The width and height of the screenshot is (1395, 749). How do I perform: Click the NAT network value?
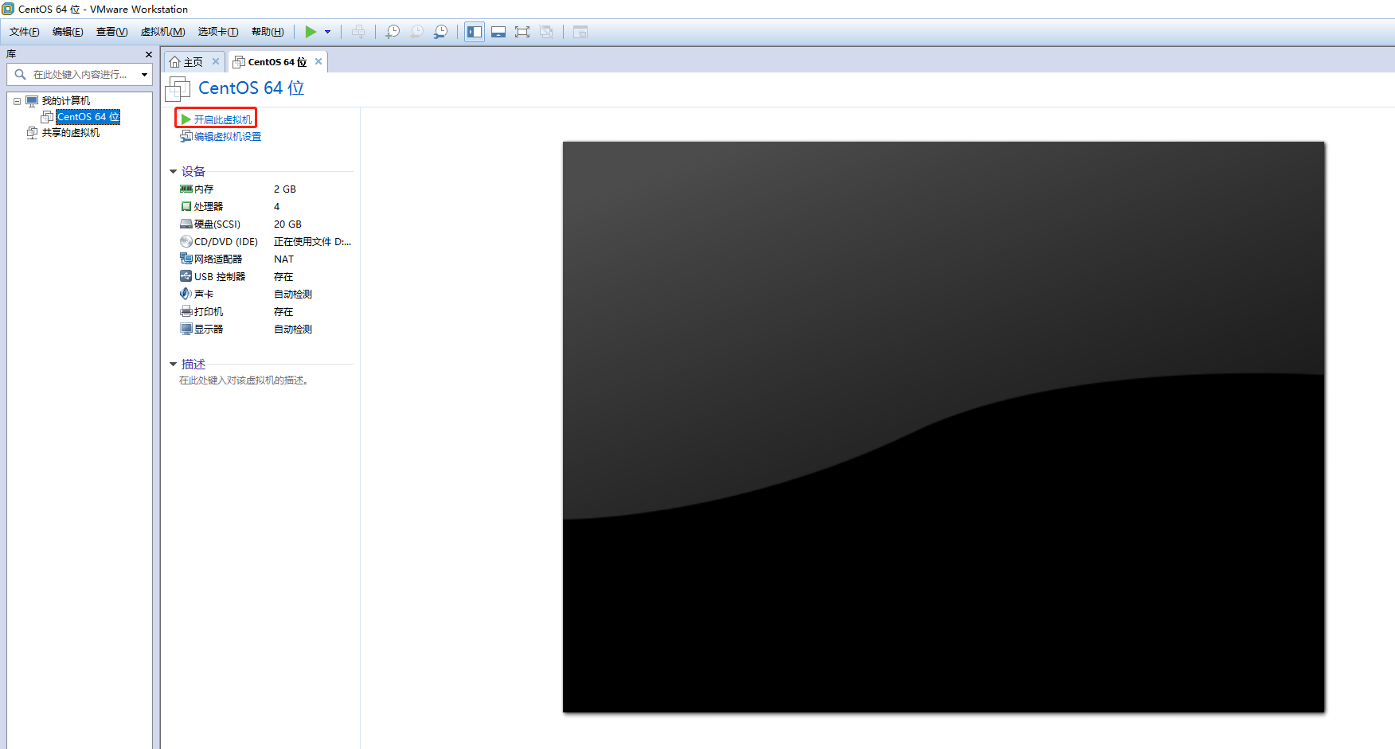tap(284, 259)
